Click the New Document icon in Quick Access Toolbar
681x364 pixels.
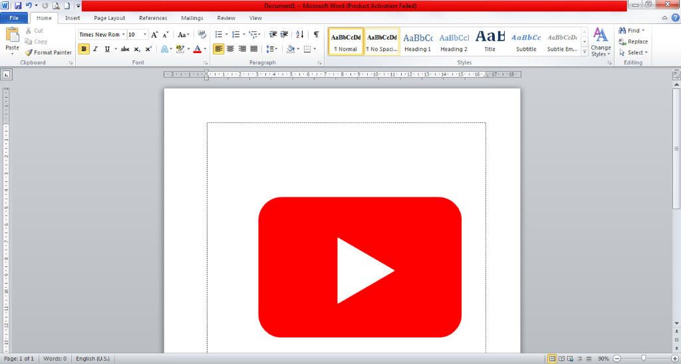click(67, 5)
